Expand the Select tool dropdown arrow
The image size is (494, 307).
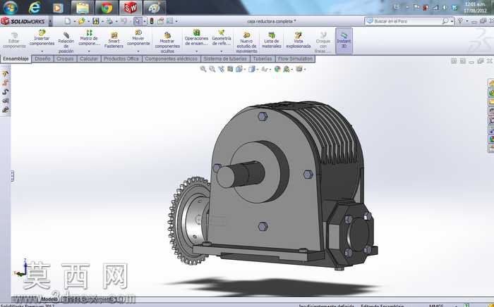pyautogui.click(x=145, y=21)
